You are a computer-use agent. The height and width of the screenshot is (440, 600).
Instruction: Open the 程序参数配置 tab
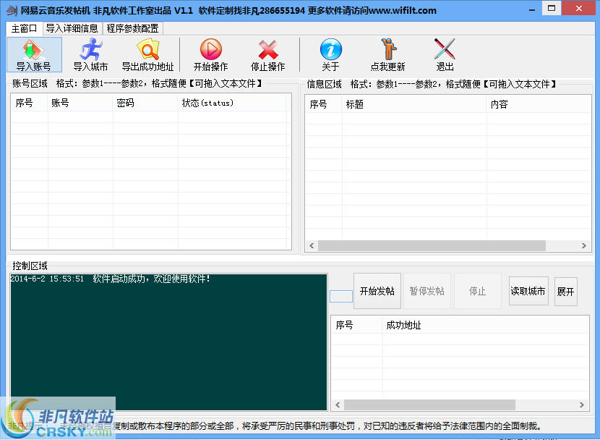pyautogui.click(x=132, y=28)
